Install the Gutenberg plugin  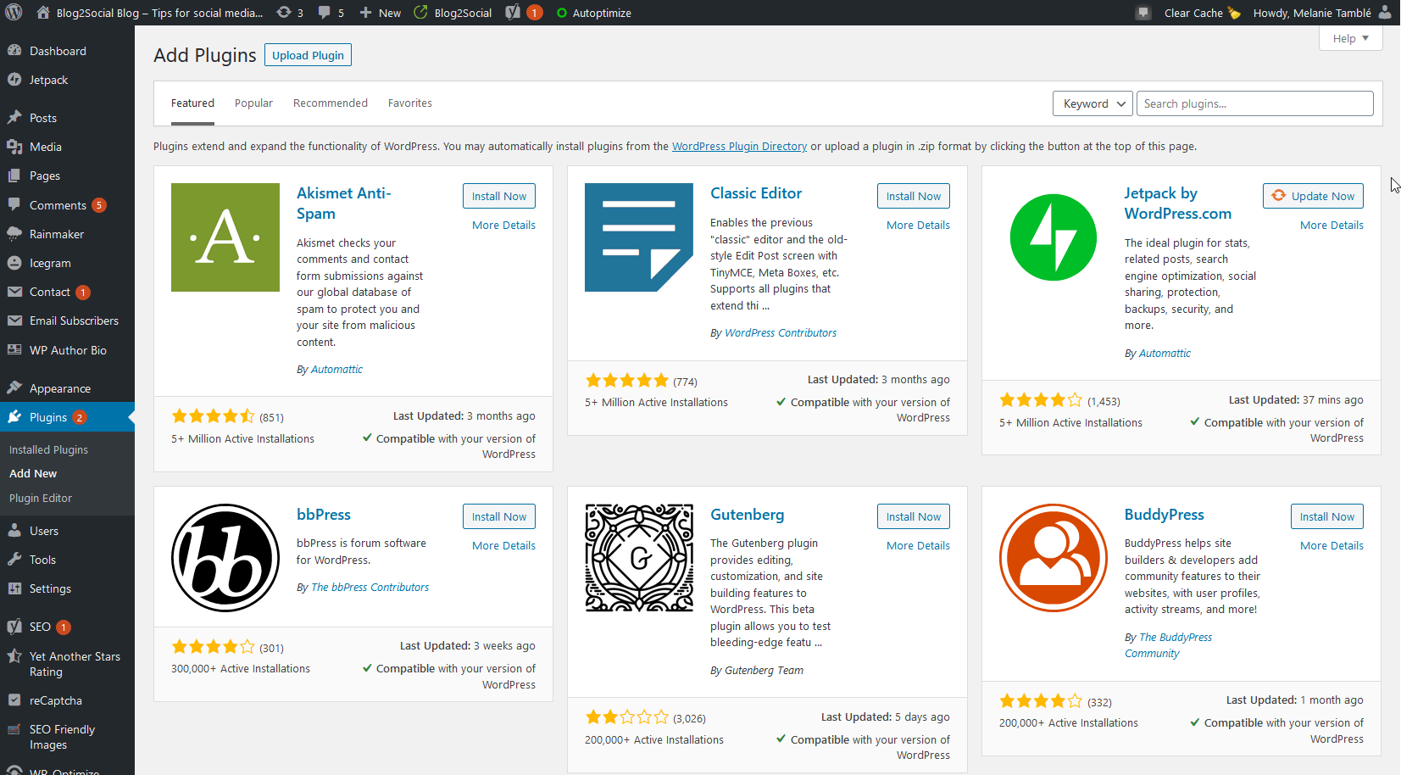click(914, 516)
